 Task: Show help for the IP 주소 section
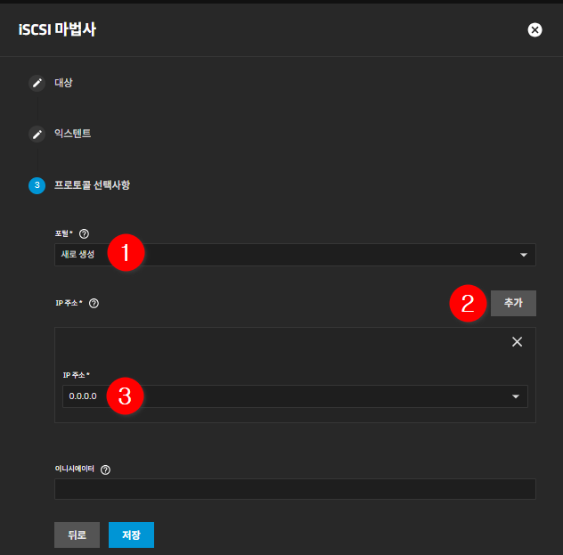coord(94,303)
